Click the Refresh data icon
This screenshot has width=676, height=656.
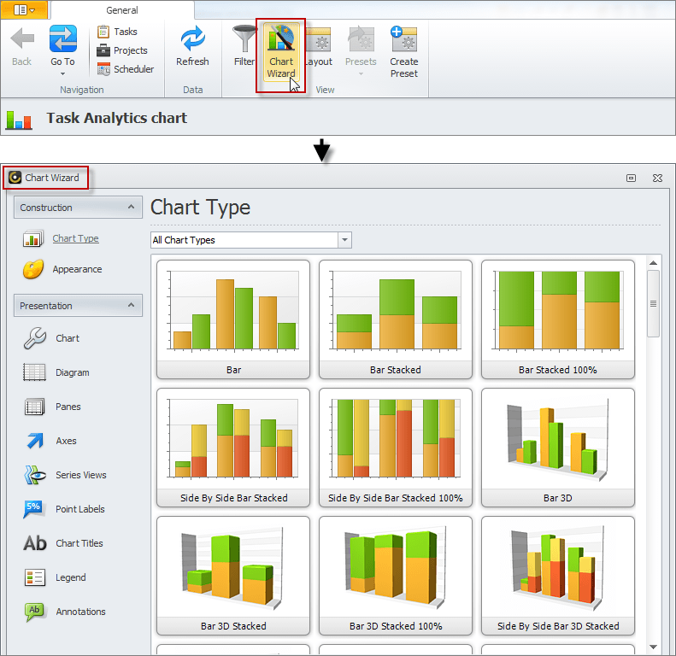(192, 41)
